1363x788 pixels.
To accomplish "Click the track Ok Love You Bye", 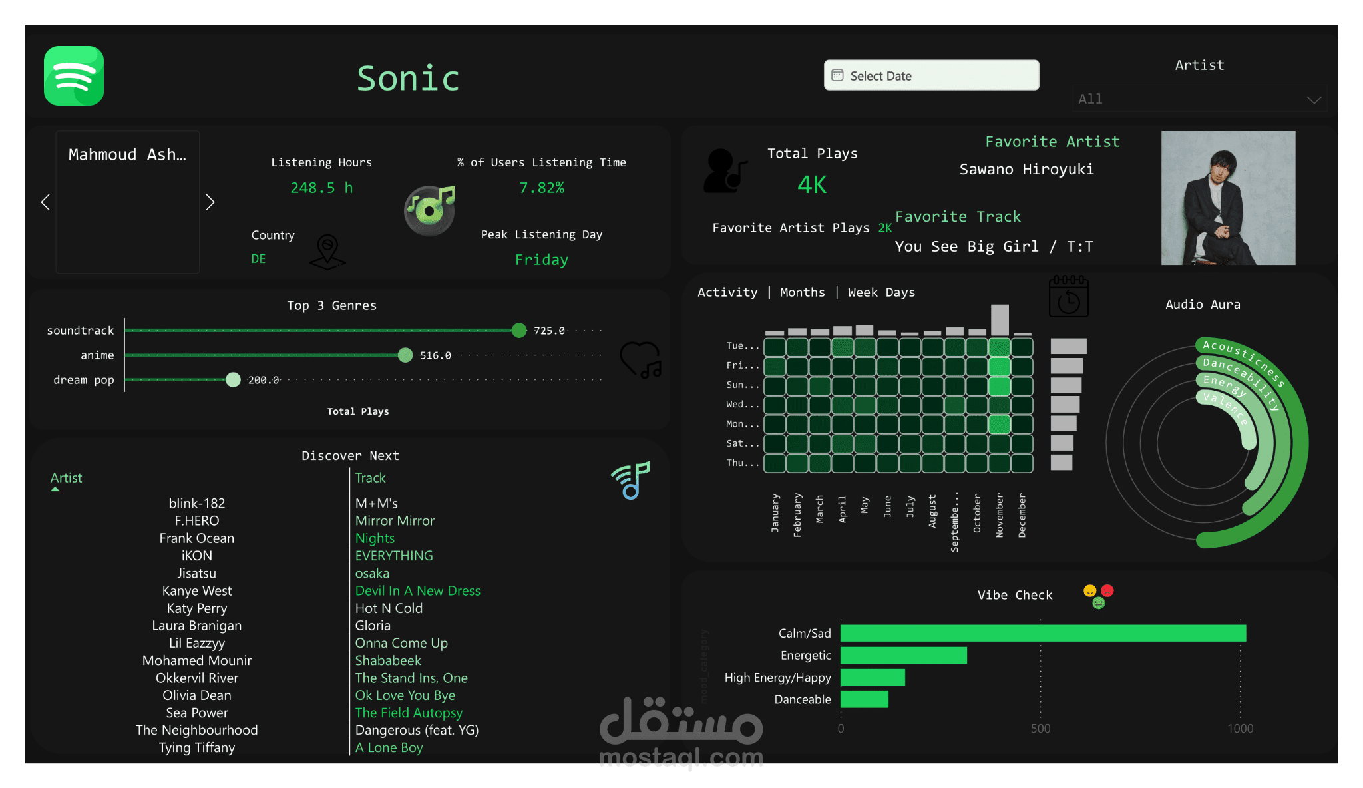I will tap(405, 695).
